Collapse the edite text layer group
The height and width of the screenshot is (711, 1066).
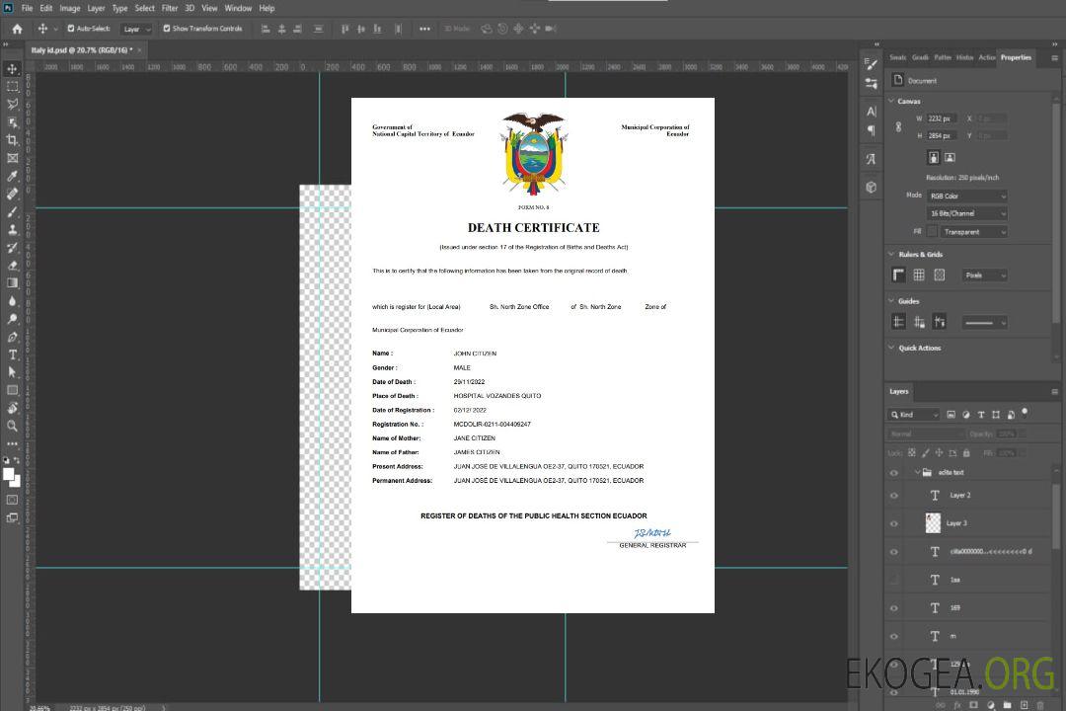tap(917, 472)
